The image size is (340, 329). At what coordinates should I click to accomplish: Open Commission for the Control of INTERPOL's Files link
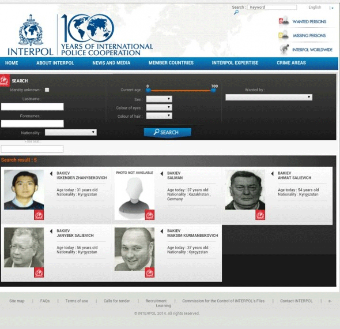pos(223,301)
